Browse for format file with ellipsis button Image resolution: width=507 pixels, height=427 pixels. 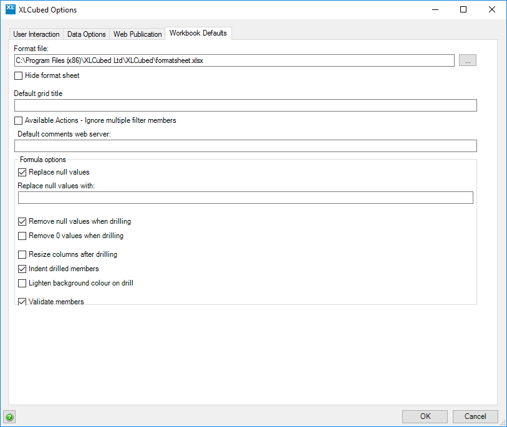click(x=468, y=60)
